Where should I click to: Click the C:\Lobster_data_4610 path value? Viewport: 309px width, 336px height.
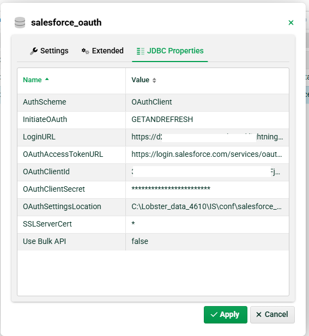click(207, 206)
